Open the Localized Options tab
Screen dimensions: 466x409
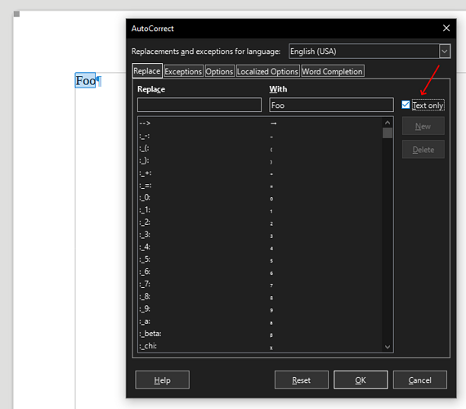pos(267,71)
